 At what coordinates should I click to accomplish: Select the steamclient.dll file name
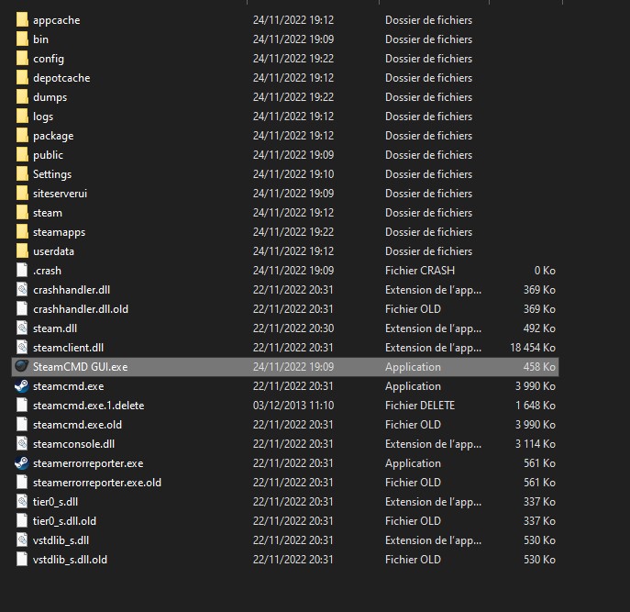pos(68,348)
